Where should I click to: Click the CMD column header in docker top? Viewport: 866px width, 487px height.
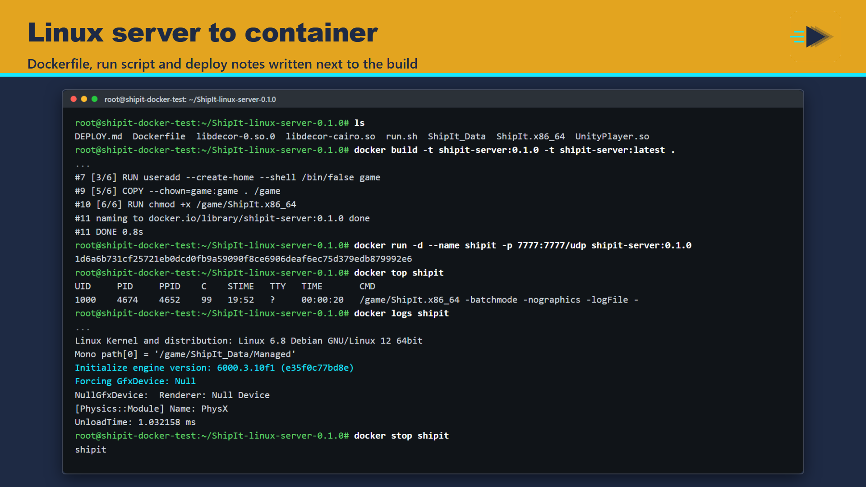367,286
